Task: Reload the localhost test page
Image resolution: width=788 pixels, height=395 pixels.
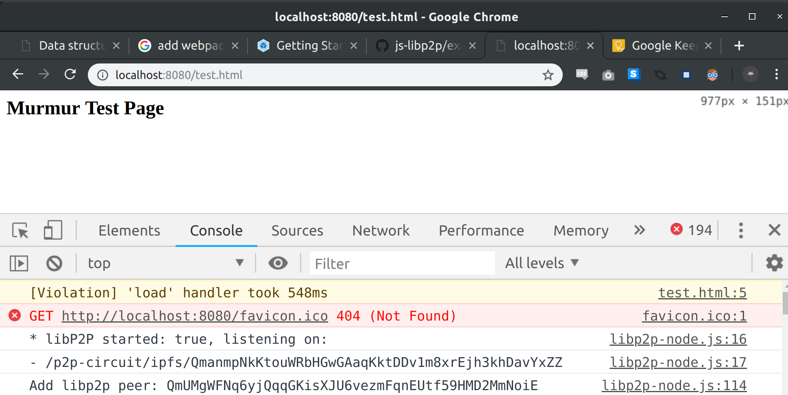Action: (x=70, y=74)
